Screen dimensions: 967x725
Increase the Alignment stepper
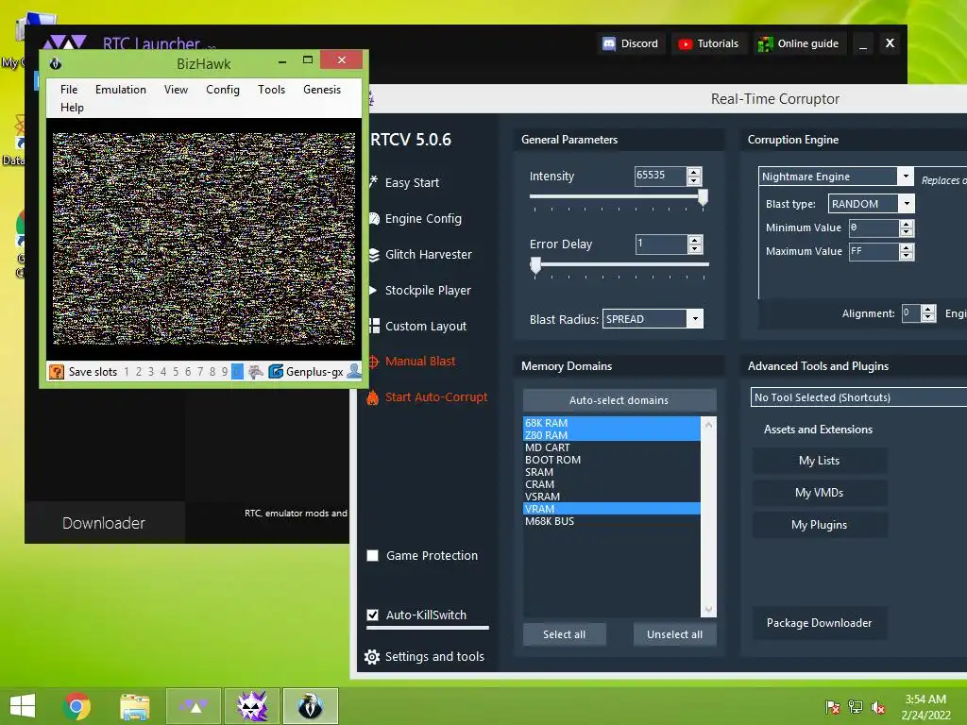[x=928, y=310]
